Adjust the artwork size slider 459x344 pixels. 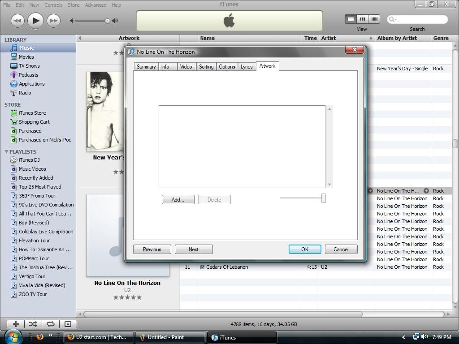[323, 198]
